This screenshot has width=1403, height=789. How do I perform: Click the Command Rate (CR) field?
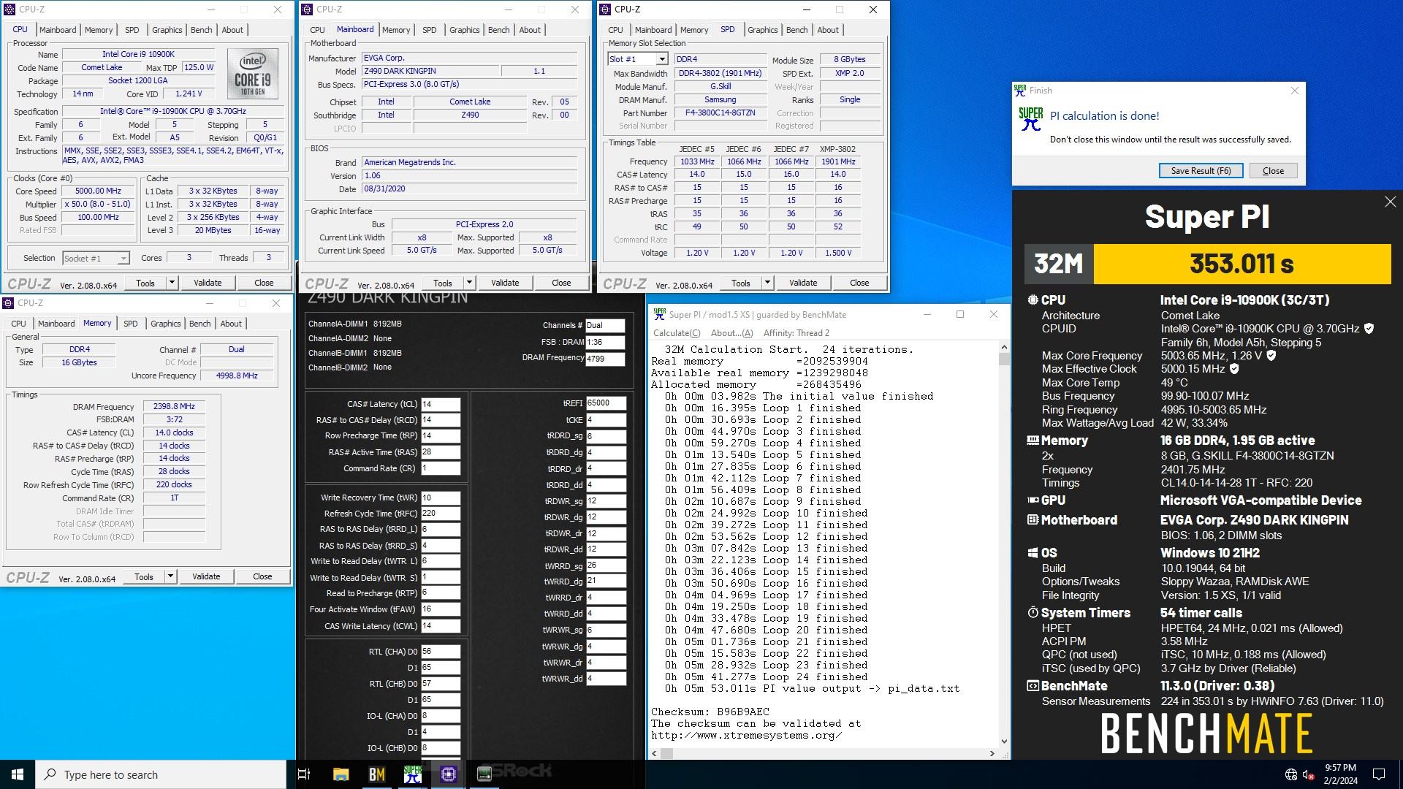point(441,468)
